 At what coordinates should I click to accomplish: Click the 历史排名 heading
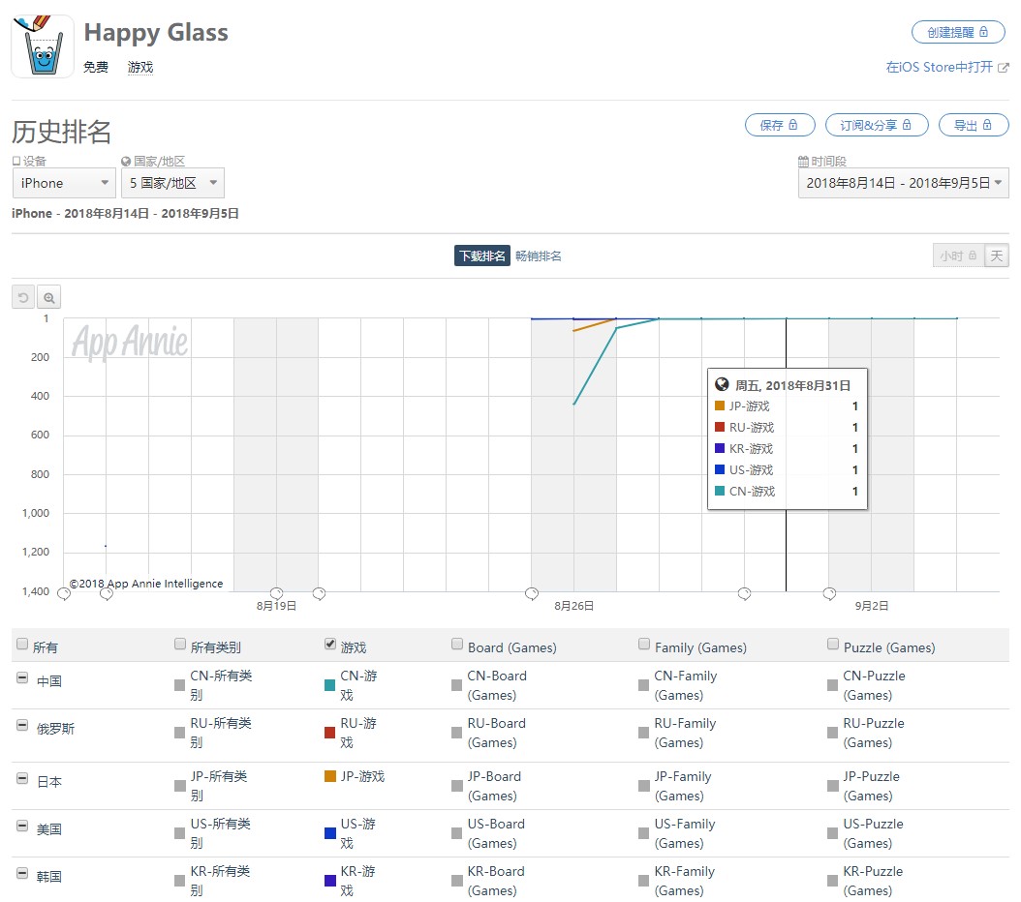coord(62,132)
